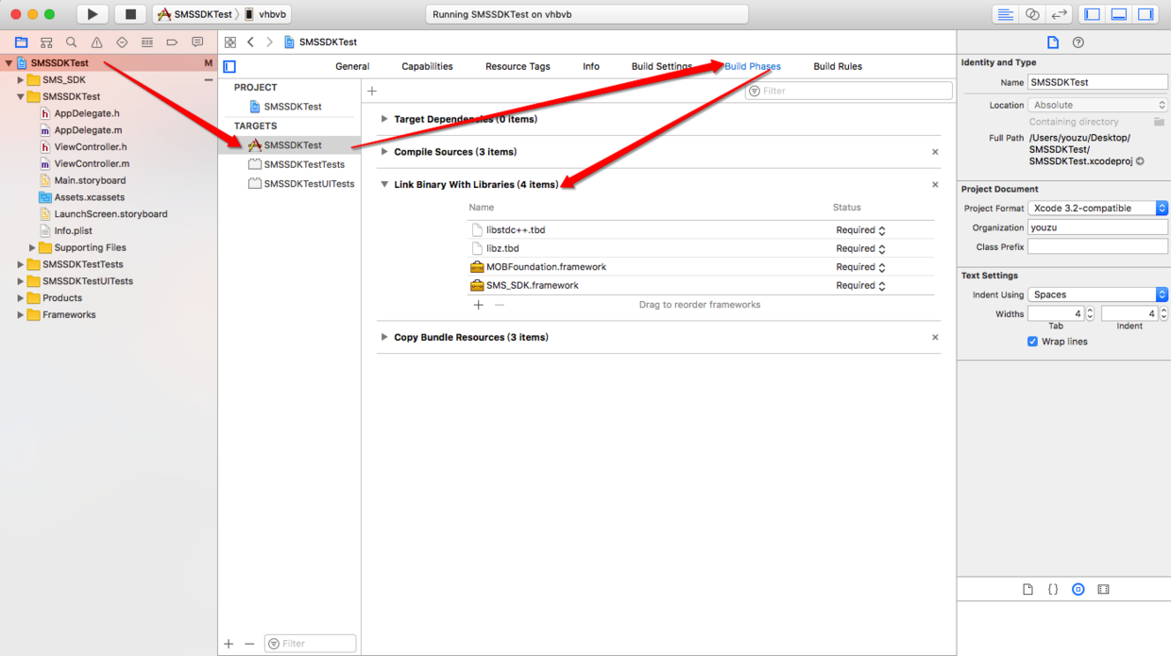Open the Issue navigator warning triangle
This screenshot has height=656, width=1171.
click(x=94, y=42)
